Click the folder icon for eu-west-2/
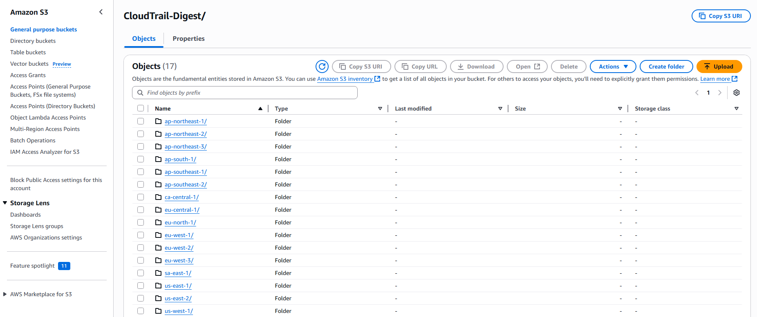Image resolution: width=757 pixels, height=317 pixels. click(x=159, y=248)
